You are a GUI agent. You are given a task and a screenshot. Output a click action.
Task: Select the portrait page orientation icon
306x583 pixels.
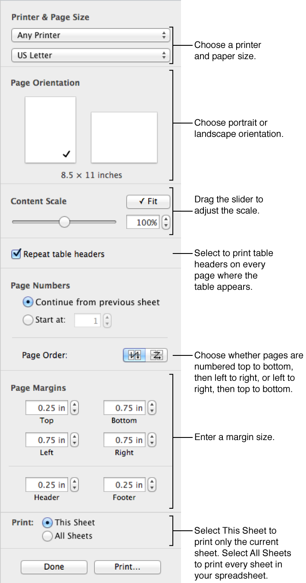[x=50, y=130]
